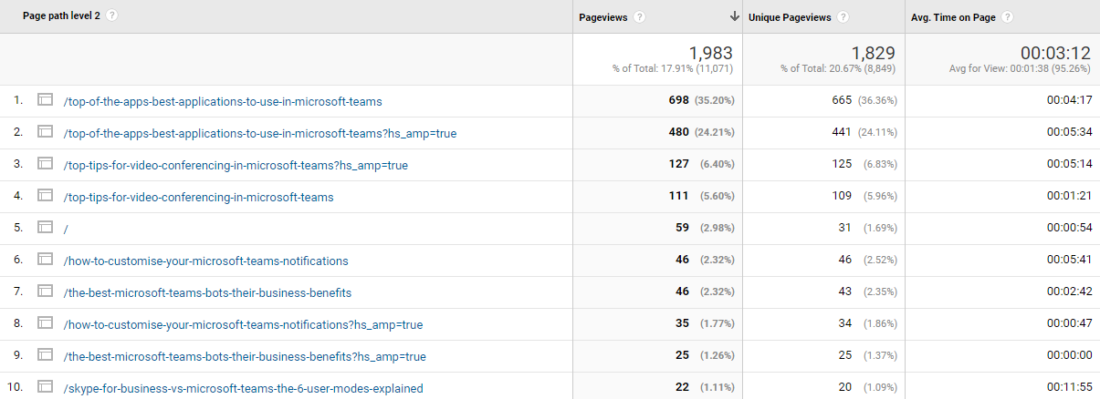Open /top-tips-for-video-conferencing-in-microsoft-teams link
The height and width of the screenshot is (399, 1100).
click(199, 197)
